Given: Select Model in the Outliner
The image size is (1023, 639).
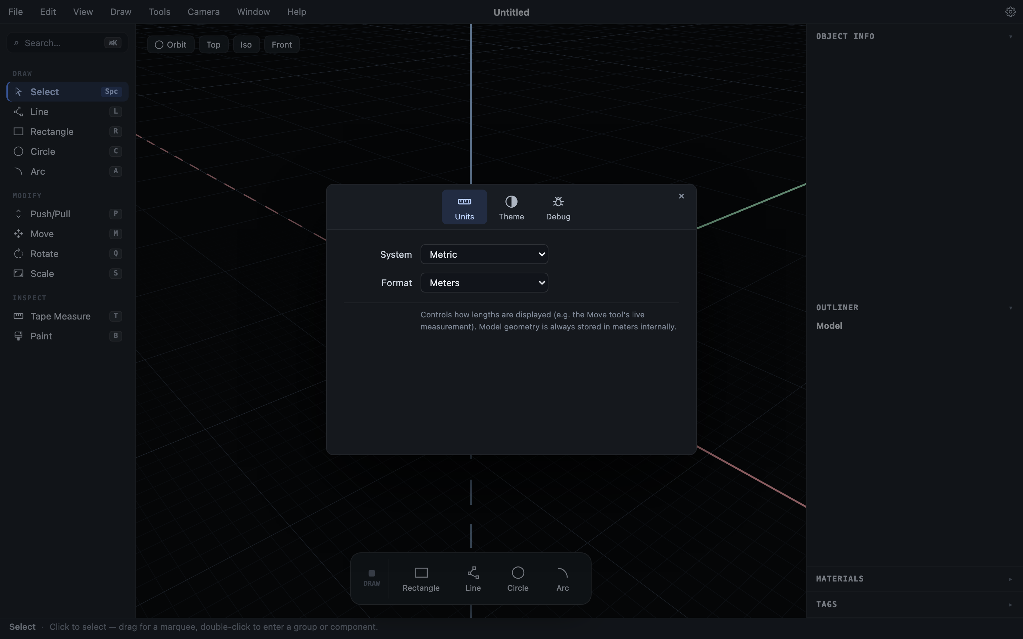Looking at the screenshot, I should pyautogui.click(x=829, y=326).
